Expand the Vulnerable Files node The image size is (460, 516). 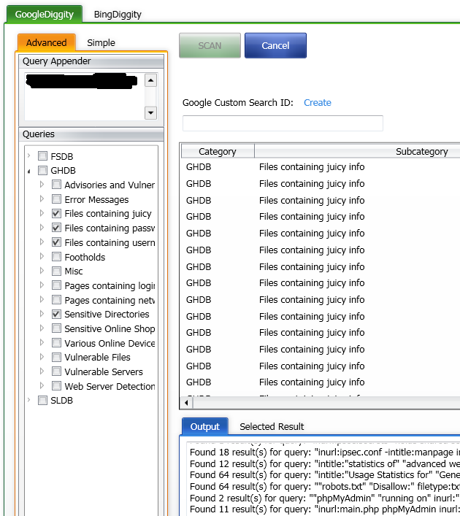click(x=42, y=357)
